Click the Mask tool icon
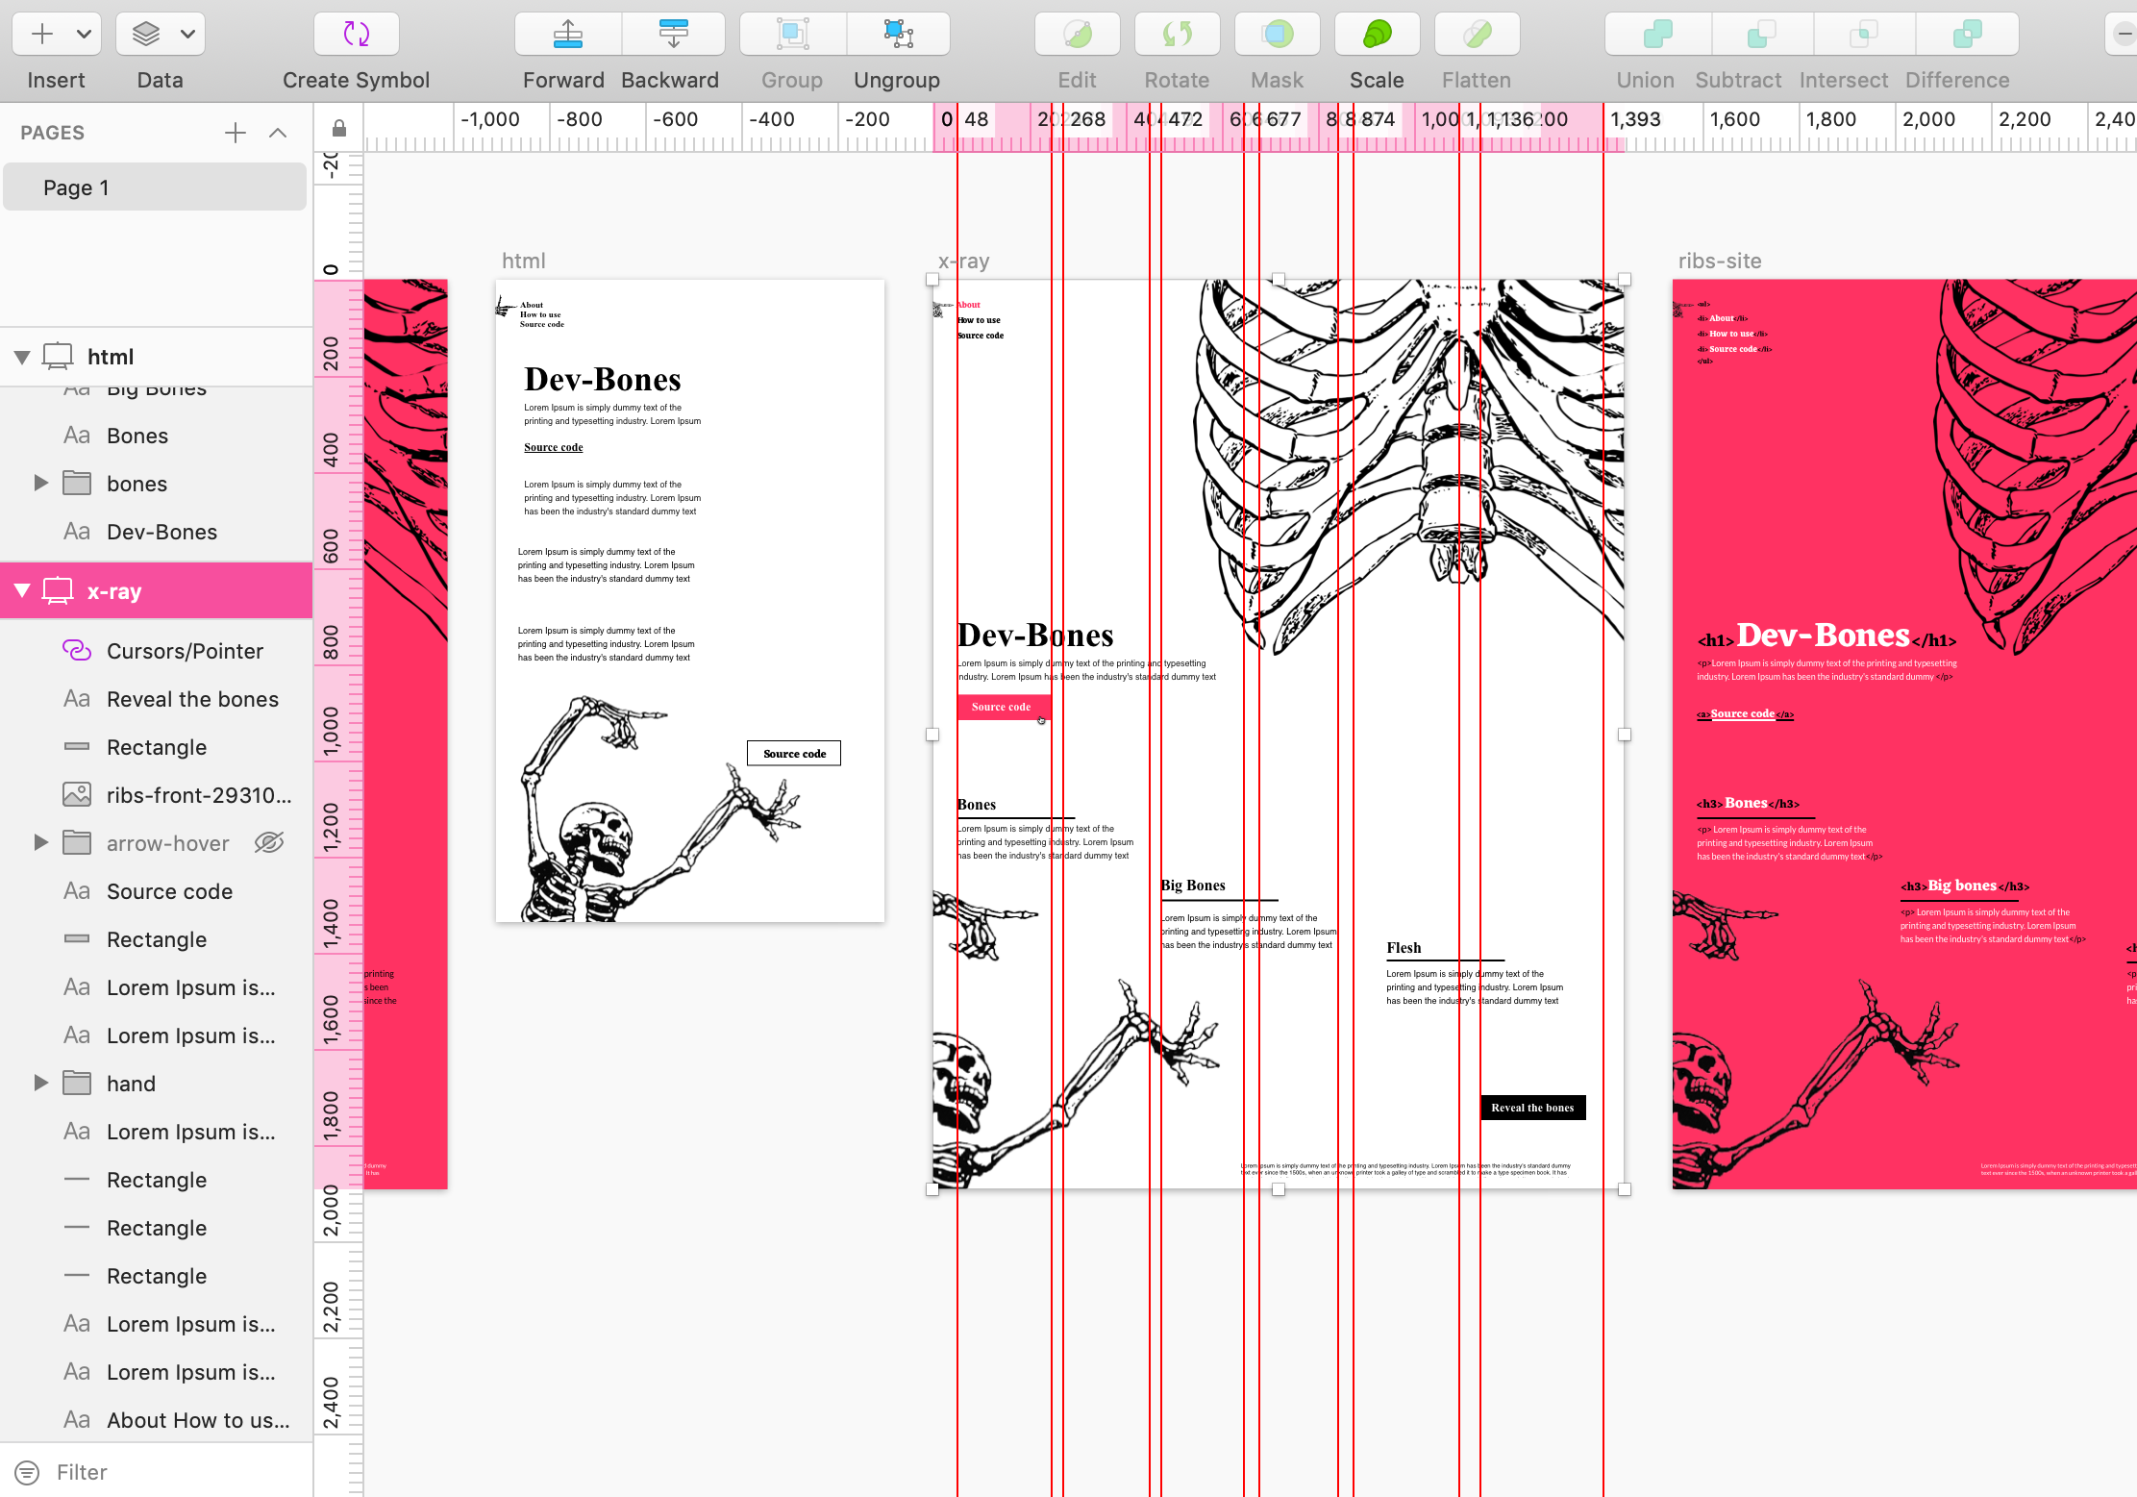This screenshot has height=1497, width=2137. click(1277, 33)
